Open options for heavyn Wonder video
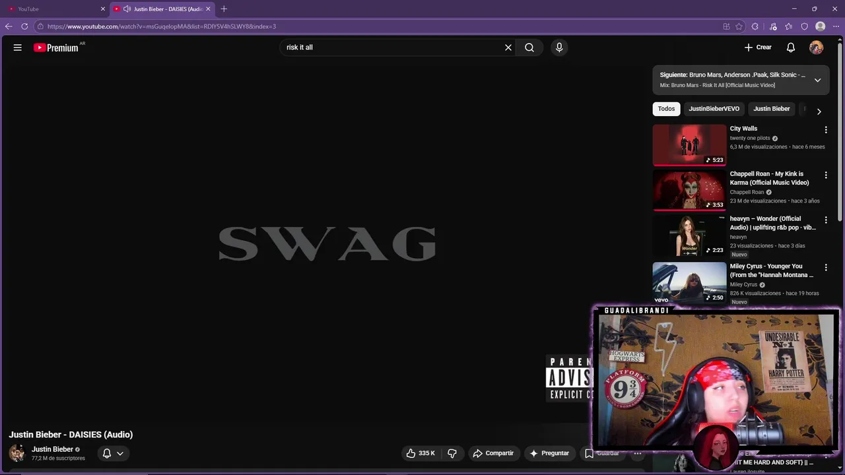The image size is (845, 475). tap(826, 220)
